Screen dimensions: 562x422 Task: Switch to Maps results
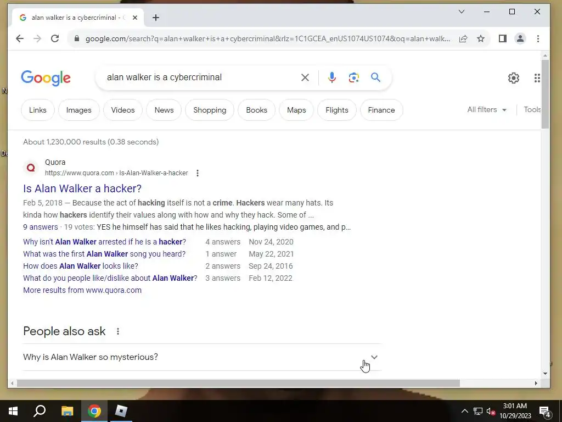(296, 110)
